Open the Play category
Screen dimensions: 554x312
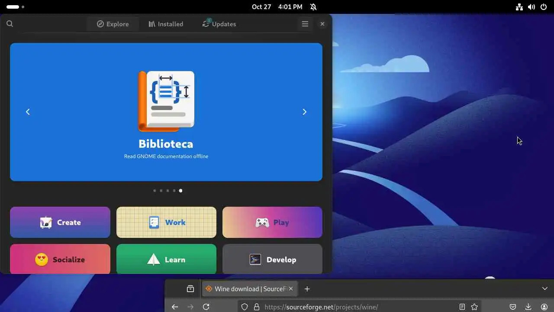[x=272, y=222]
